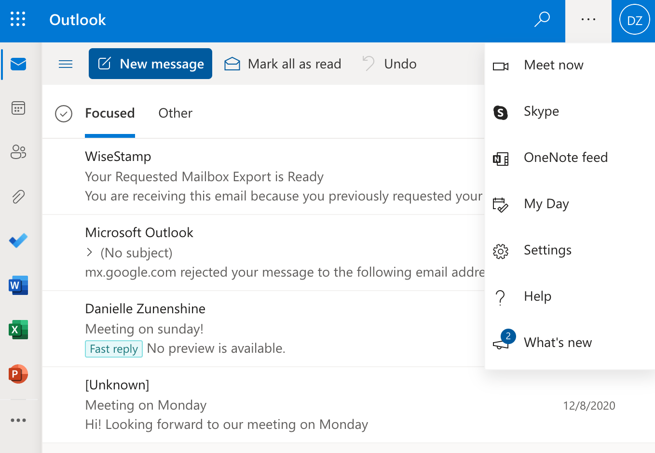The image size is (655, 453).
Task: Click the search magnifier icon
Action: pos(542,19)
